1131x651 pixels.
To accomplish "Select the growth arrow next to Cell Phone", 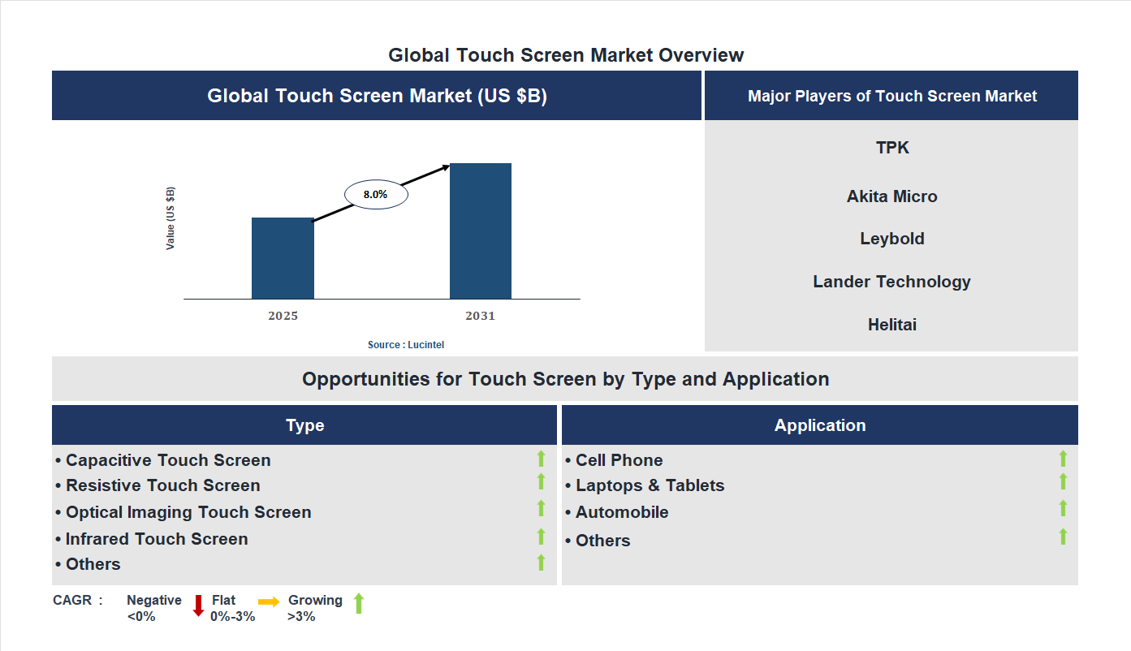I will (x=1063, y=459).
